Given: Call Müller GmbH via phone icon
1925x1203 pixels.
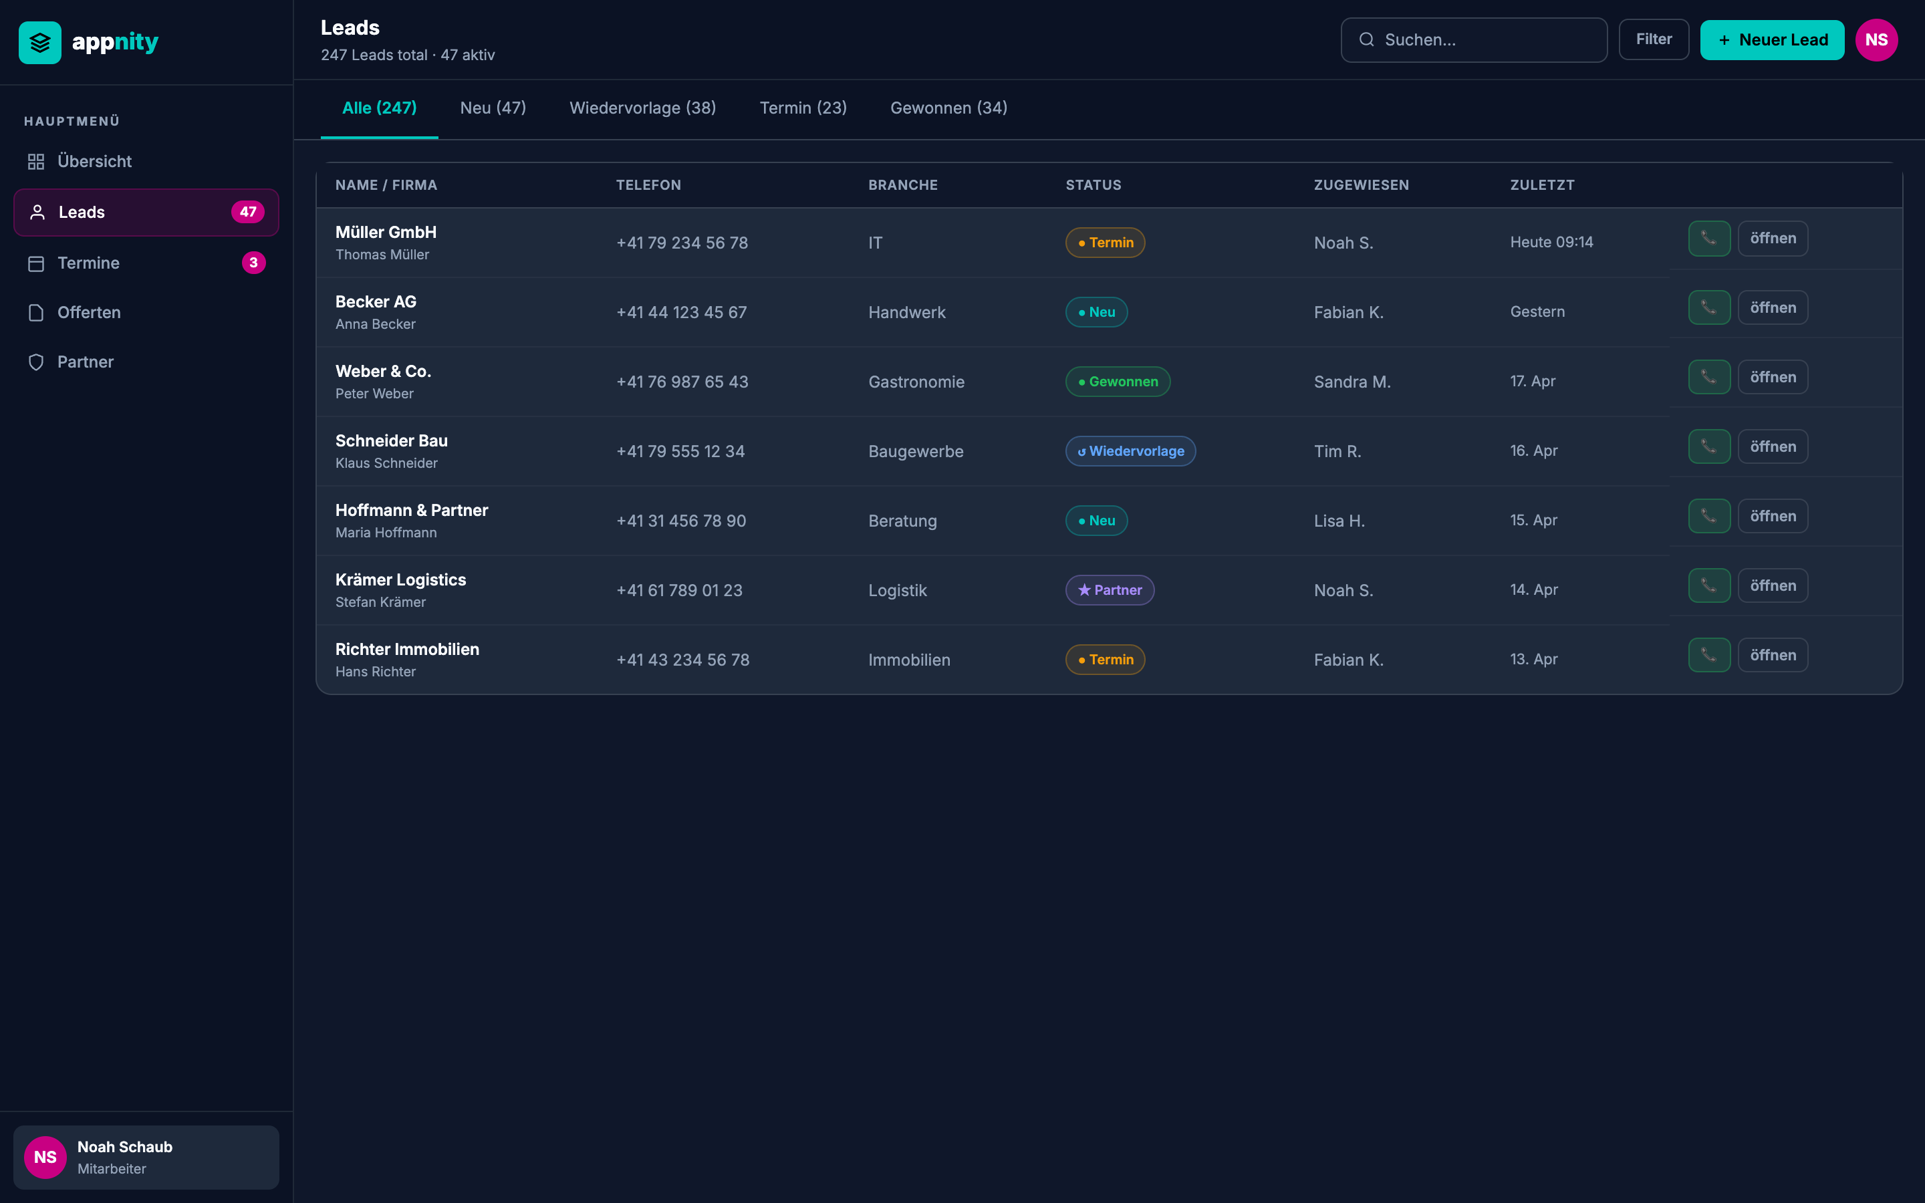Looking at the screenshot, I should [1708, 239].
